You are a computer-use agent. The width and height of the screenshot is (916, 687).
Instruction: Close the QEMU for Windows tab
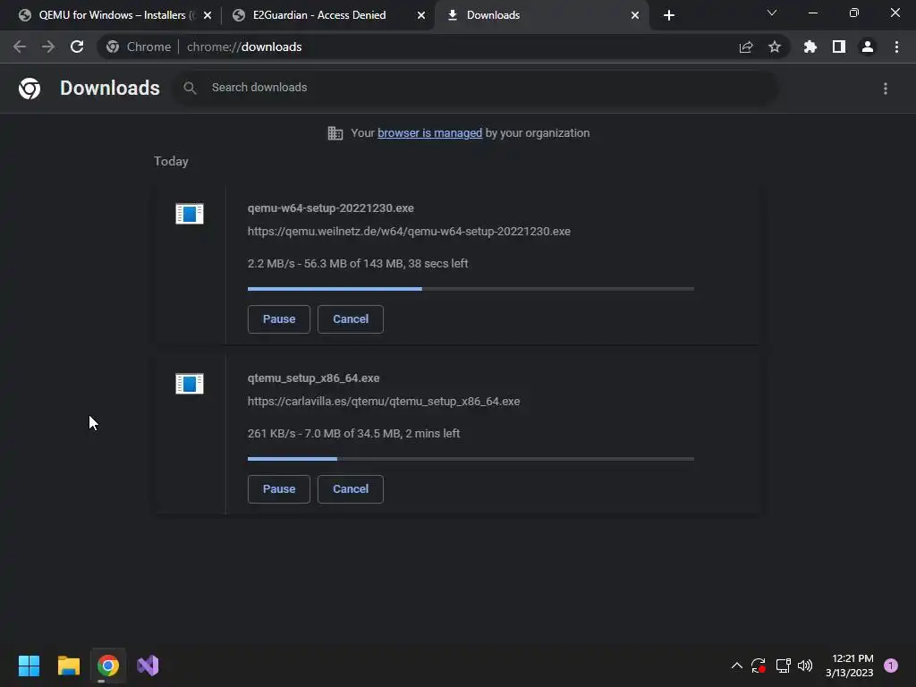[208, 15]
